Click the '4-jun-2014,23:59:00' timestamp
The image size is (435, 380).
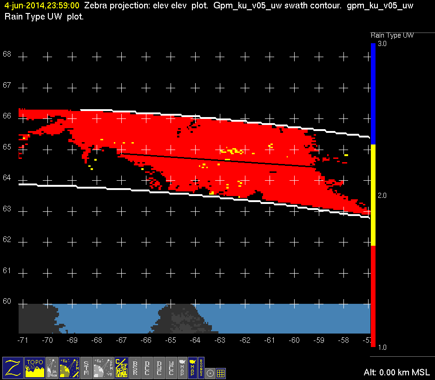pyautogui.click(x=42, y=6)
